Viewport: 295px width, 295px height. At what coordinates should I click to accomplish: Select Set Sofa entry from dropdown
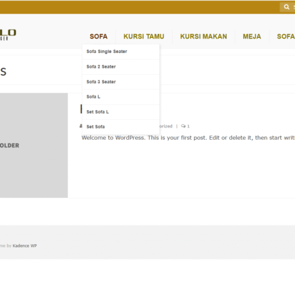121,127
